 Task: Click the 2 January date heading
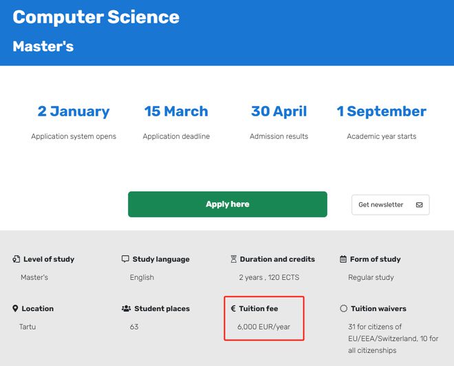(74, 111)
